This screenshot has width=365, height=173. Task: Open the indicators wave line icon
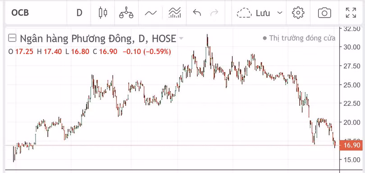coord(151,13)
